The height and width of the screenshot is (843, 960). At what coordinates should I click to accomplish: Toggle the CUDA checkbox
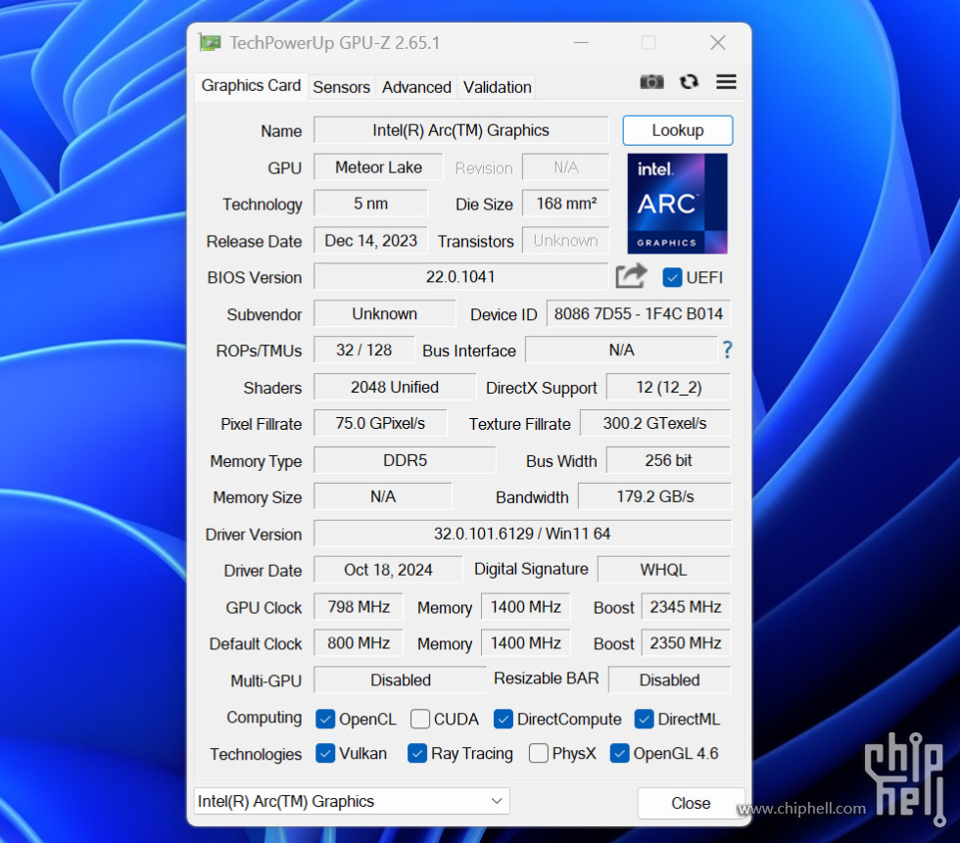click(x=420, y=719)
